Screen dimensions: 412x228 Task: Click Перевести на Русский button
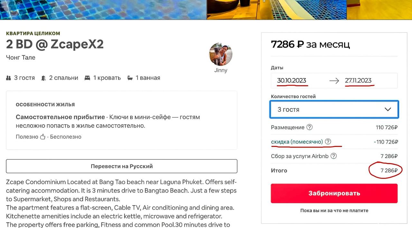[x=122, y=166]
